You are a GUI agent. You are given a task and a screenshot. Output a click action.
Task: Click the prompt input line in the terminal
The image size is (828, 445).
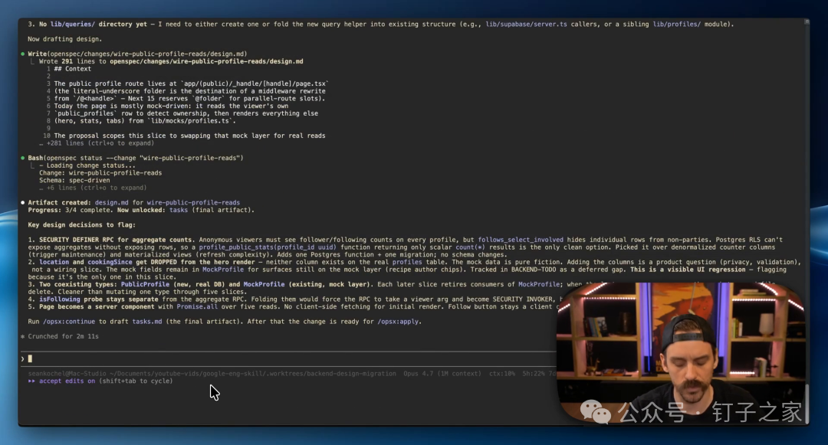[287, 359]
